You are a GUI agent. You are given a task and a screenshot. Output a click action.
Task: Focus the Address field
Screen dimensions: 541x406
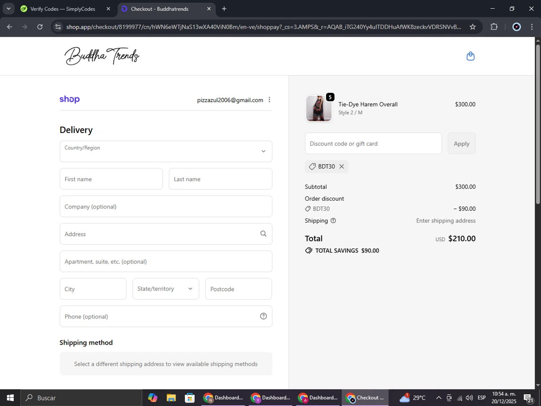(166, 234)
